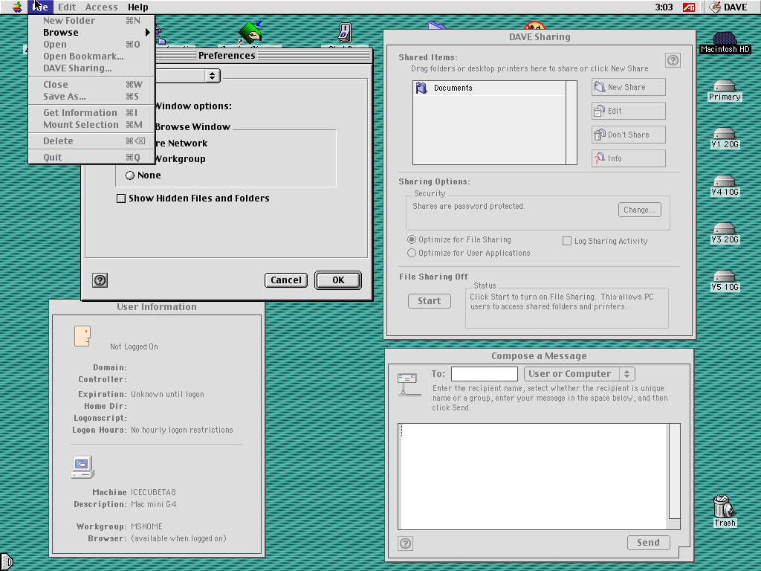The image size is (761, 571).
Task: Click OK in the Preferences dialog
Action: pyautogui.click(x=338, y=280)
